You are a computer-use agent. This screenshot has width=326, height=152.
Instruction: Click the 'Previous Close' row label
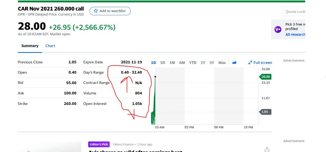point(30,62)
